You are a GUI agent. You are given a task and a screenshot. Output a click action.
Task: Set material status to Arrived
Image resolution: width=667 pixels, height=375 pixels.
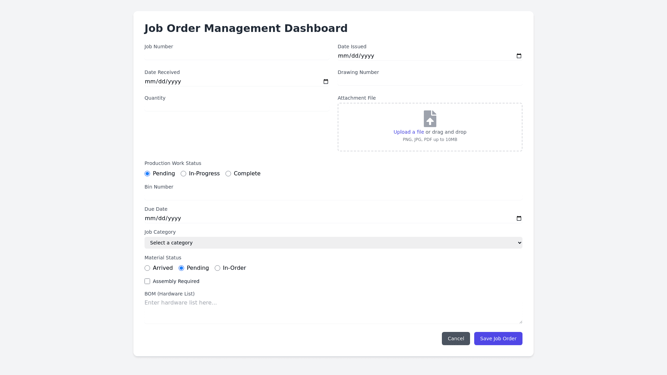point(147,268)
